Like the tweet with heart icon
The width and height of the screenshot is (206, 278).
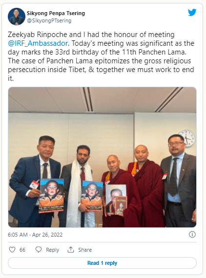click(12, 250)
